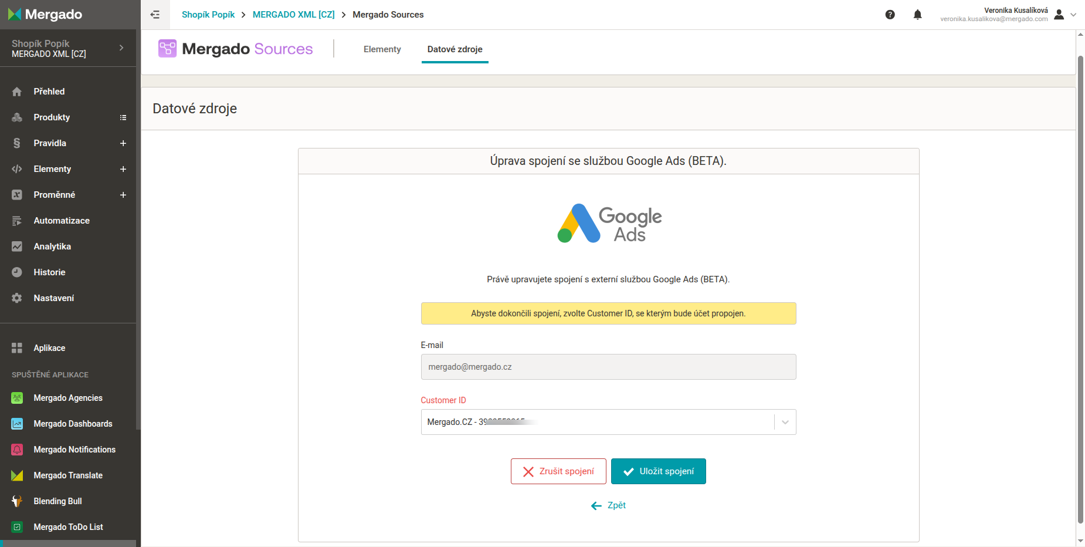Open help via the question mark icon
Image resolution: width=1085 pixels, height=547 pixels.
(x=890, y=15)
